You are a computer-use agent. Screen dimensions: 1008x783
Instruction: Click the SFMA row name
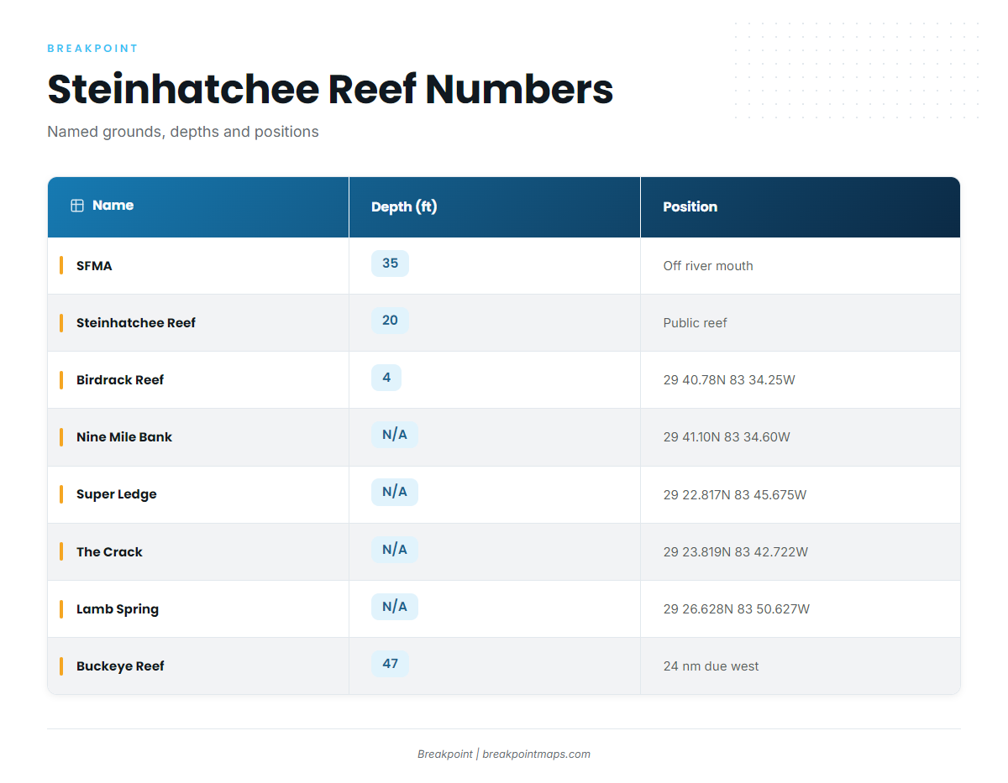tap(94, 266)
